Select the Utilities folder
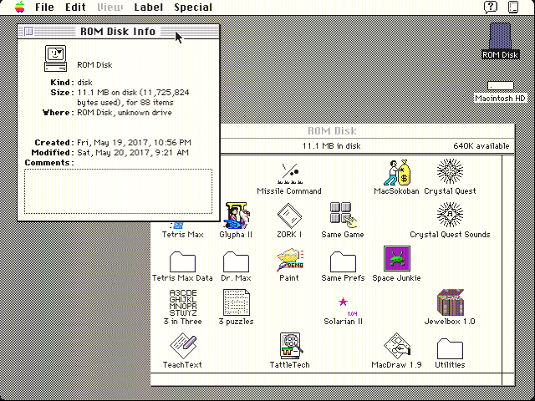 pos(450,348)
